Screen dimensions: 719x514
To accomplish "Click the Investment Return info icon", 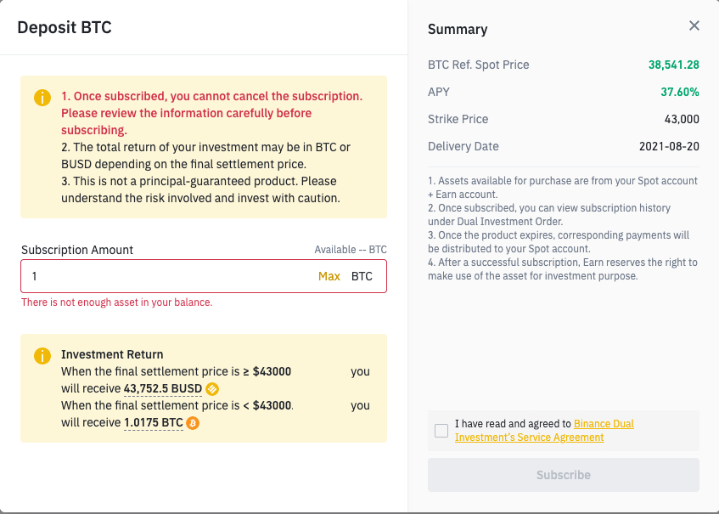I will (x=42, y=356).
